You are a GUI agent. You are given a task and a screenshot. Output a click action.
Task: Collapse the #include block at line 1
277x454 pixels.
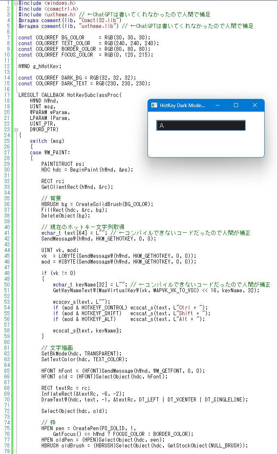[16, 3]
